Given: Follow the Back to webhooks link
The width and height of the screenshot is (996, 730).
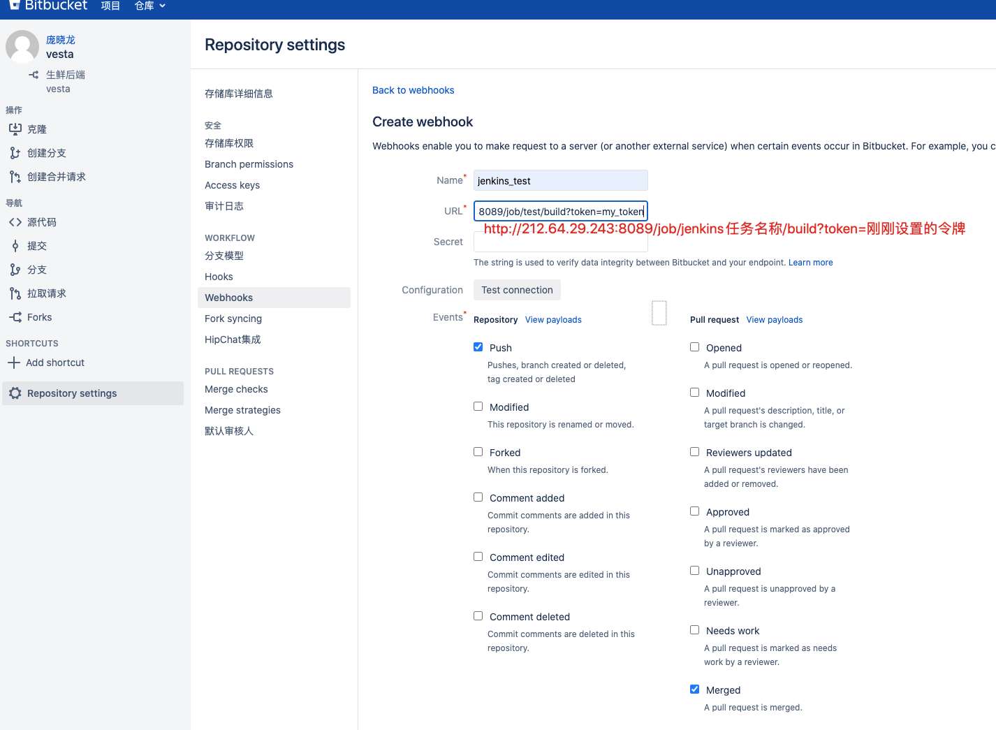Looking at the screenshot, I should (413, 90).
